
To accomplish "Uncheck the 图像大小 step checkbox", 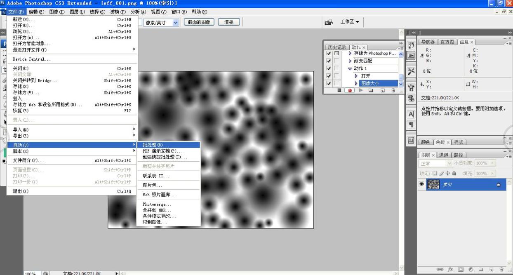I will point(329,83).
